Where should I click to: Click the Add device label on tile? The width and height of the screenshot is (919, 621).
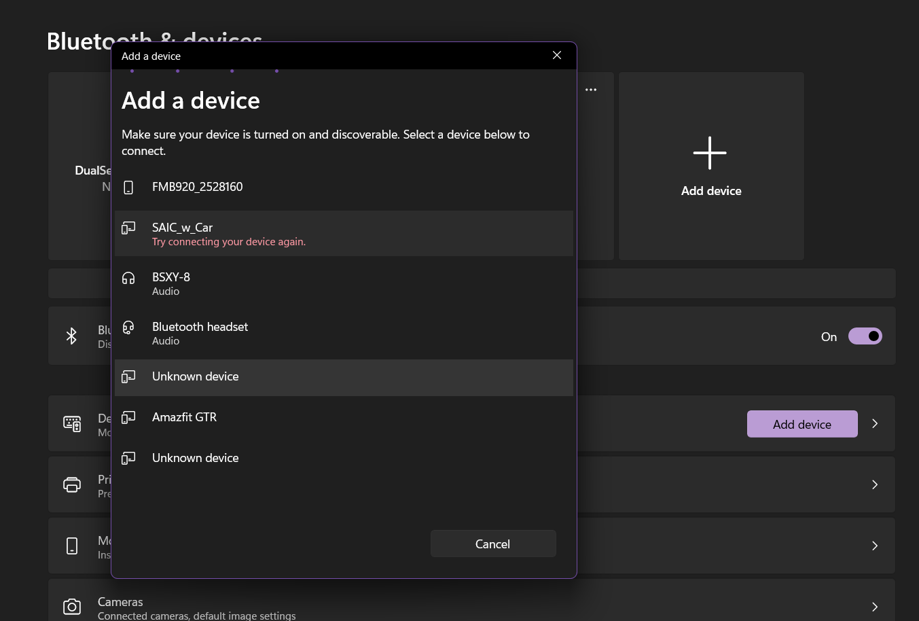coord(711,191)
